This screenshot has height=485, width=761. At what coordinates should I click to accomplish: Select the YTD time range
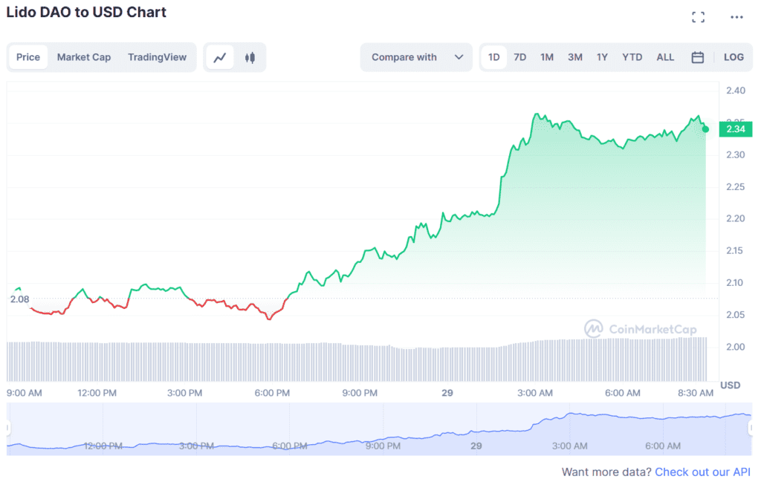[x=632, y=57]
